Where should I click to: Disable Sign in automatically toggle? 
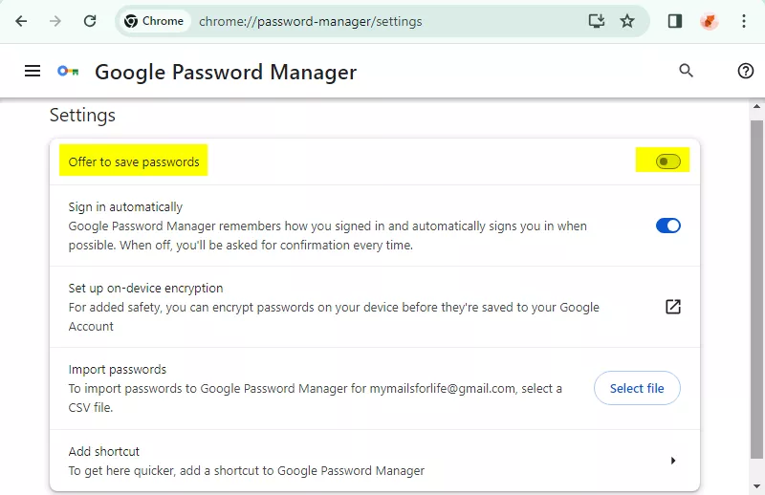click(x=667, y=226)
